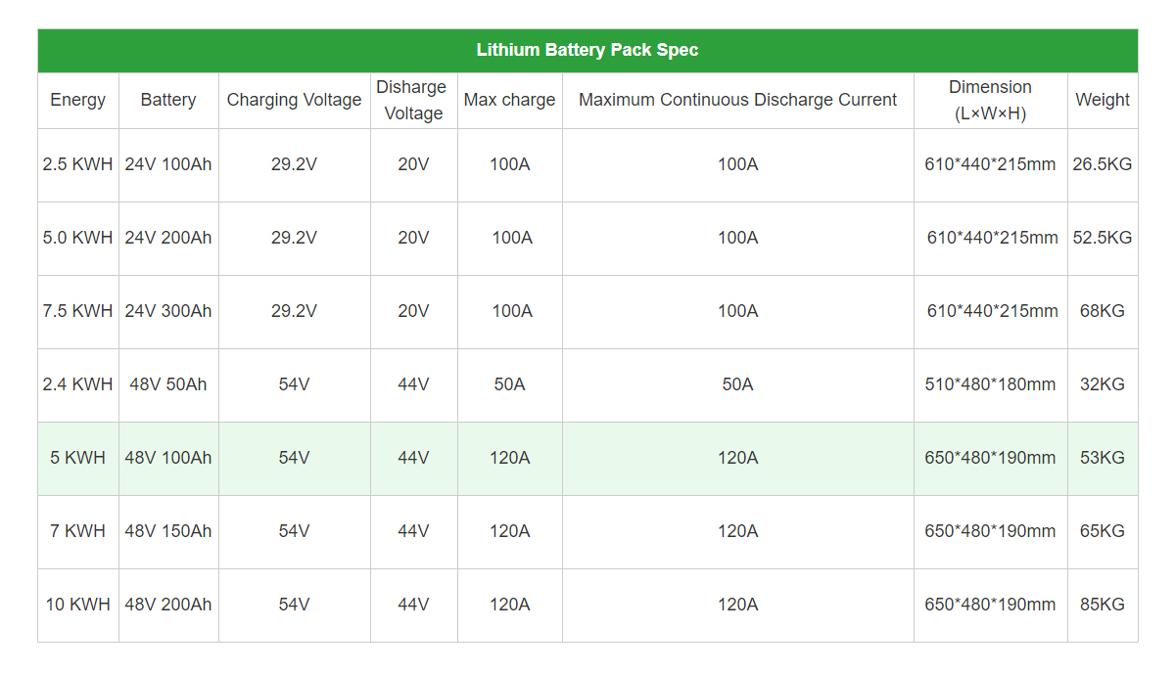
Task: Click the Maximum Continuous Discharge Current header
Action: click(737, 100)
